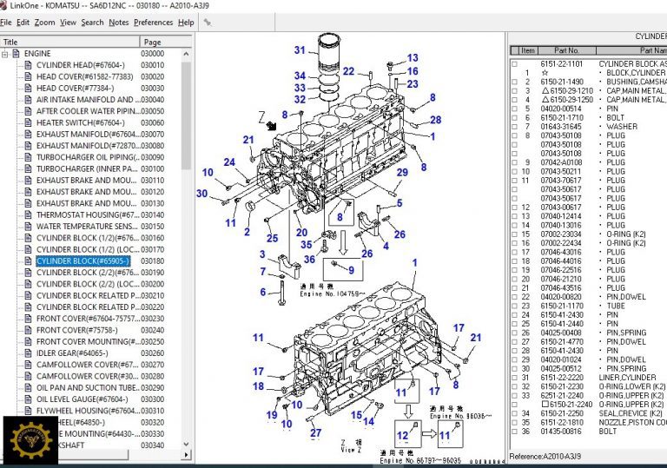Select CYLINDER HEAD(#67604-) in the tree
Viewport: 667px width, 468px height.
point(80,65)
